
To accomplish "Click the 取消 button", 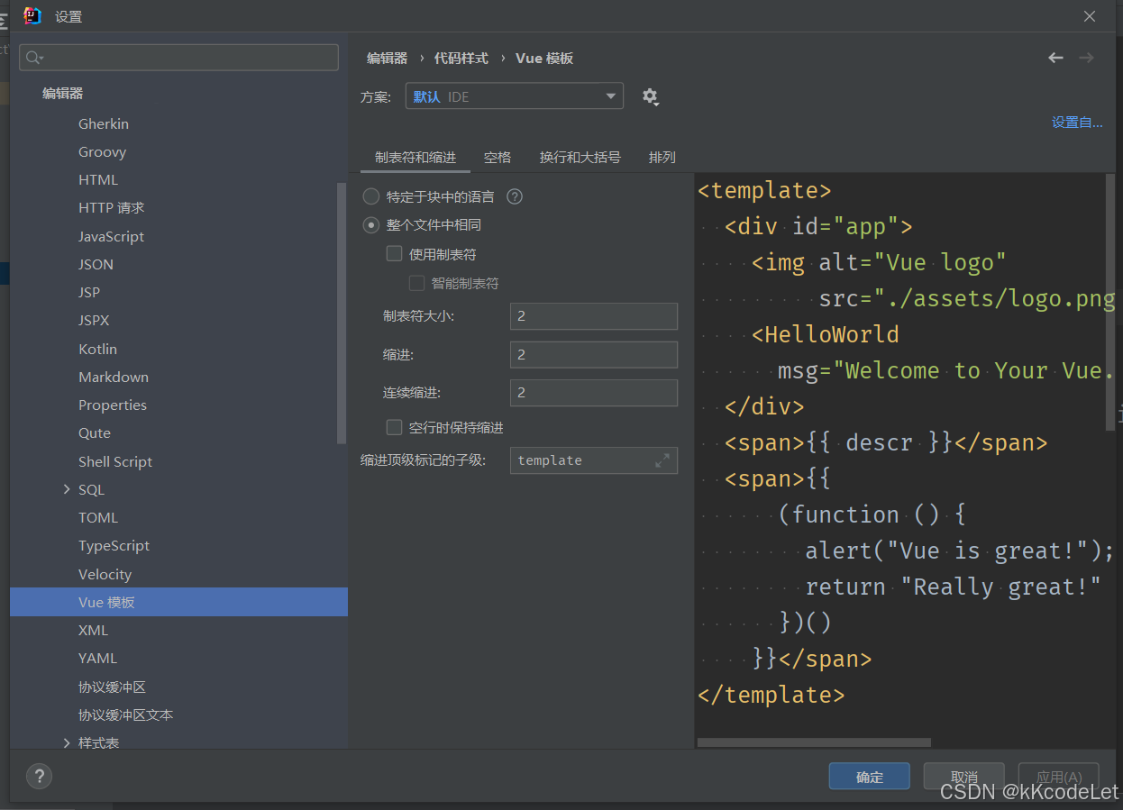I will click(x=963, y=777).
